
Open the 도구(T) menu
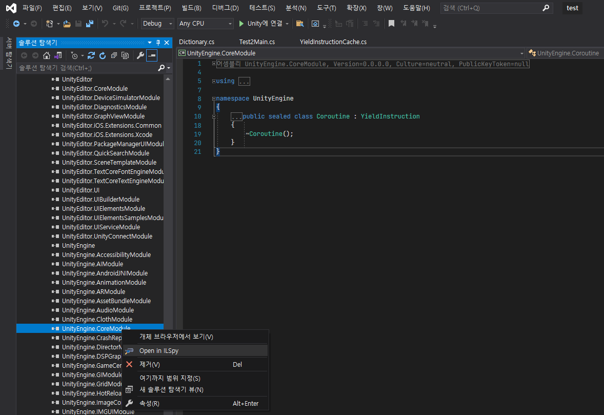[326, 8]
